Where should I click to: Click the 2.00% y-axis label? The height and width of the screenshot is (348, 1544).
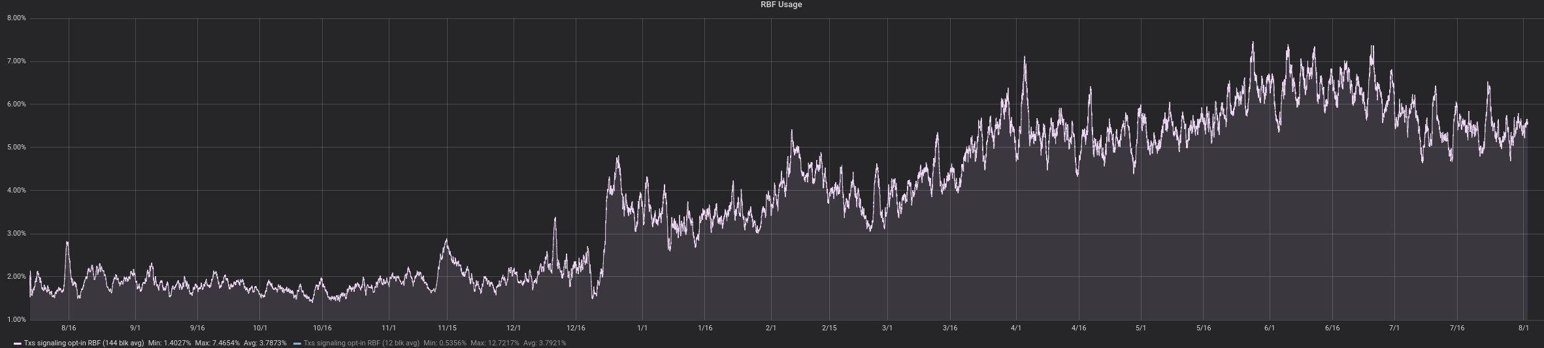click(16, 277)
